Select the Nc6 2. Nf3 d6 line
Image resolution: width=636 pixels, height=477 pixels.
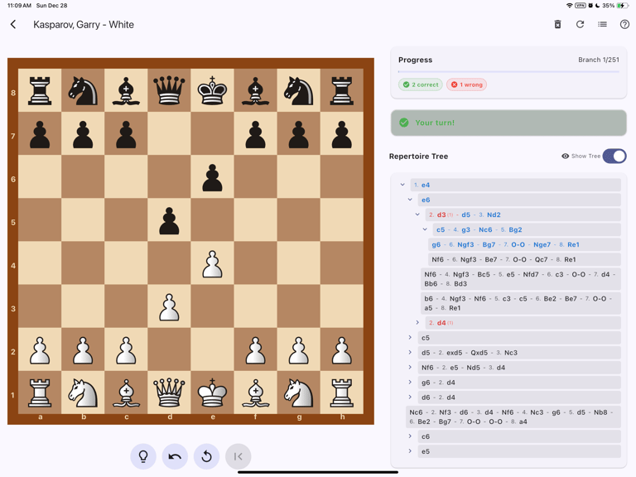coord(513,417)
